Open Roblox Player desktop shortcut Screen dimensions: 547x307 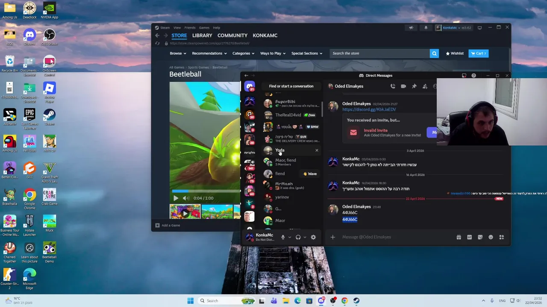(50, 93)
